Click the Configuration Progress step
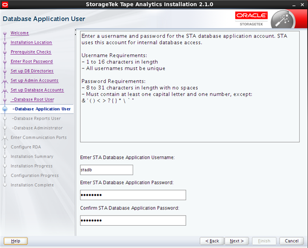 tap(35, 175)
